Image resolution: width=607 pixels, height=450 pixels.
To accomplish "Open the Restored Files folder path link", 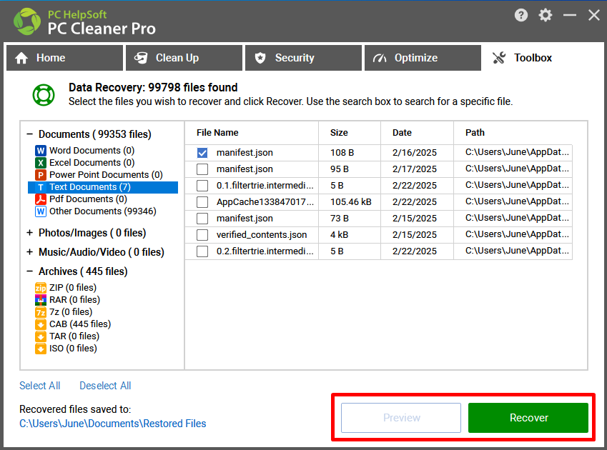I will pos(113,424).
